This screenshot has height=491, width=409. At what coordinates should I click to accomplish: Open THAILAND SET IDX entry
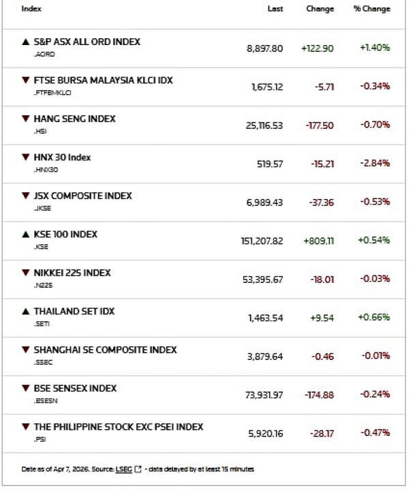tap(74, 312)
